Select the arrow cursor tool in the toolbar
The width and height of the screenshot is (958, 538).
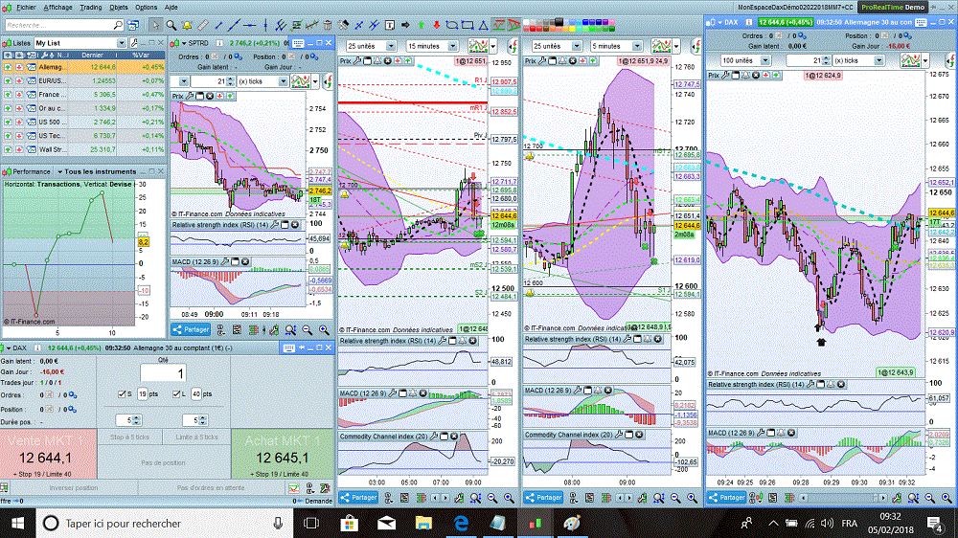click(156, 25)
